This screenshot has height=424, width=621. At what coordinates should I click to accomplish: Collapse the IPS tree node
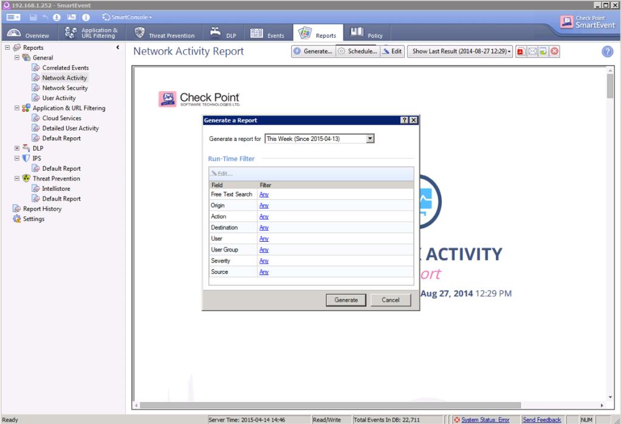pyautogui.click(x=16, y=159)
